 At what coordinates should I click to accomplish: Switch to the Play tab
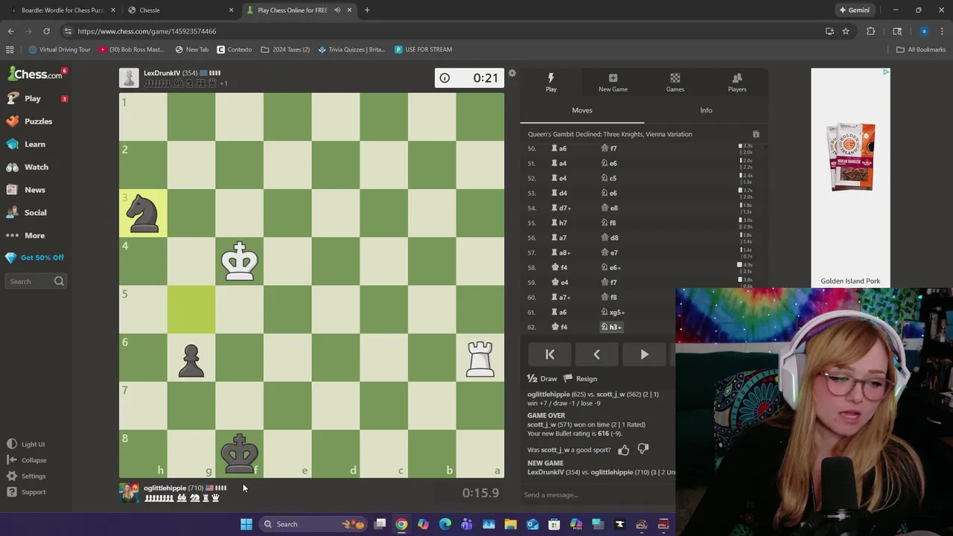click(x=551, y=83)
